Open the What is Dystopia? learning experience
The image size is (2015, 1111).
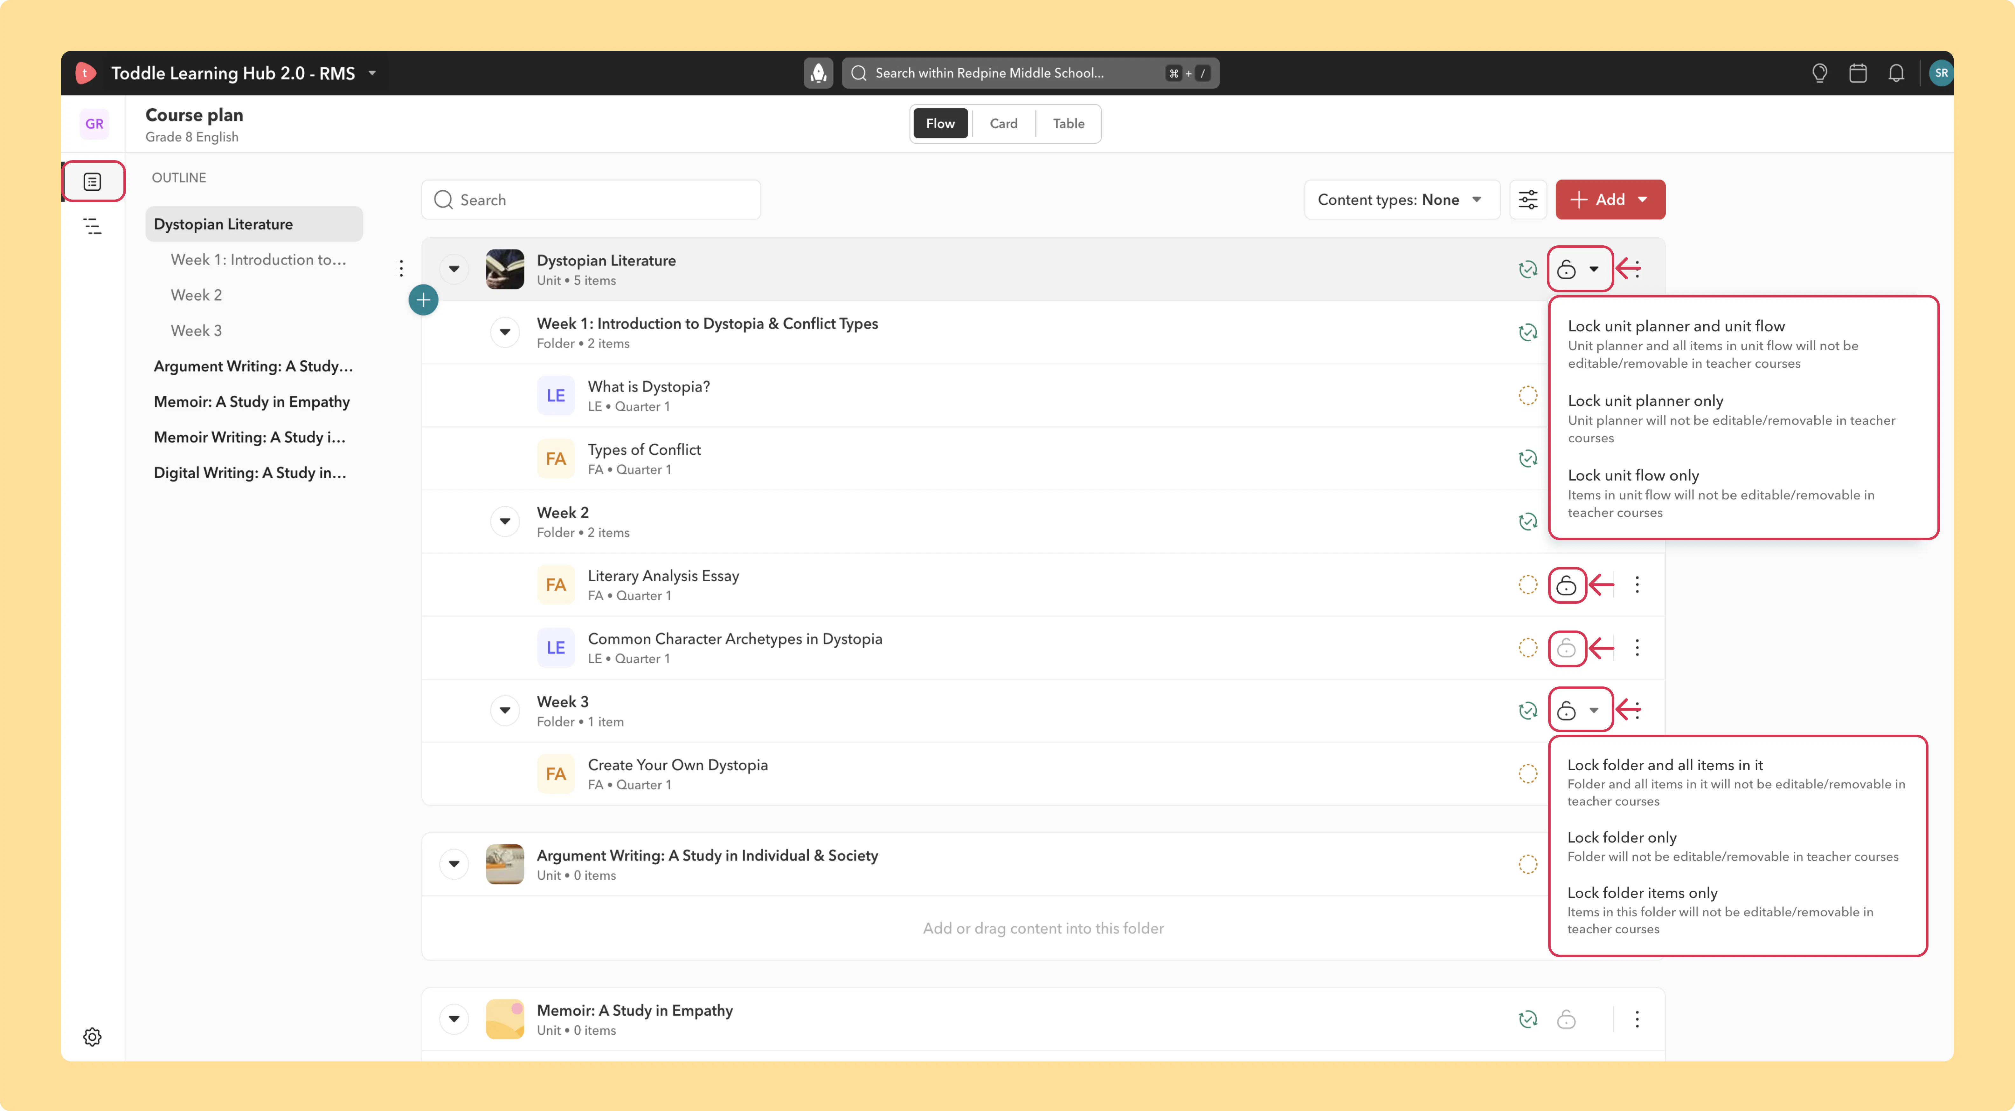pyautogui.click(x=648, y=387)
